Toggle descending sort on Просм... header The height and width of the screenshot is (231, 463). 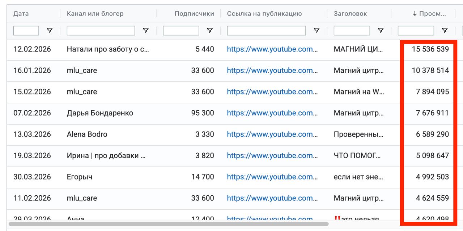click(429, 14)
